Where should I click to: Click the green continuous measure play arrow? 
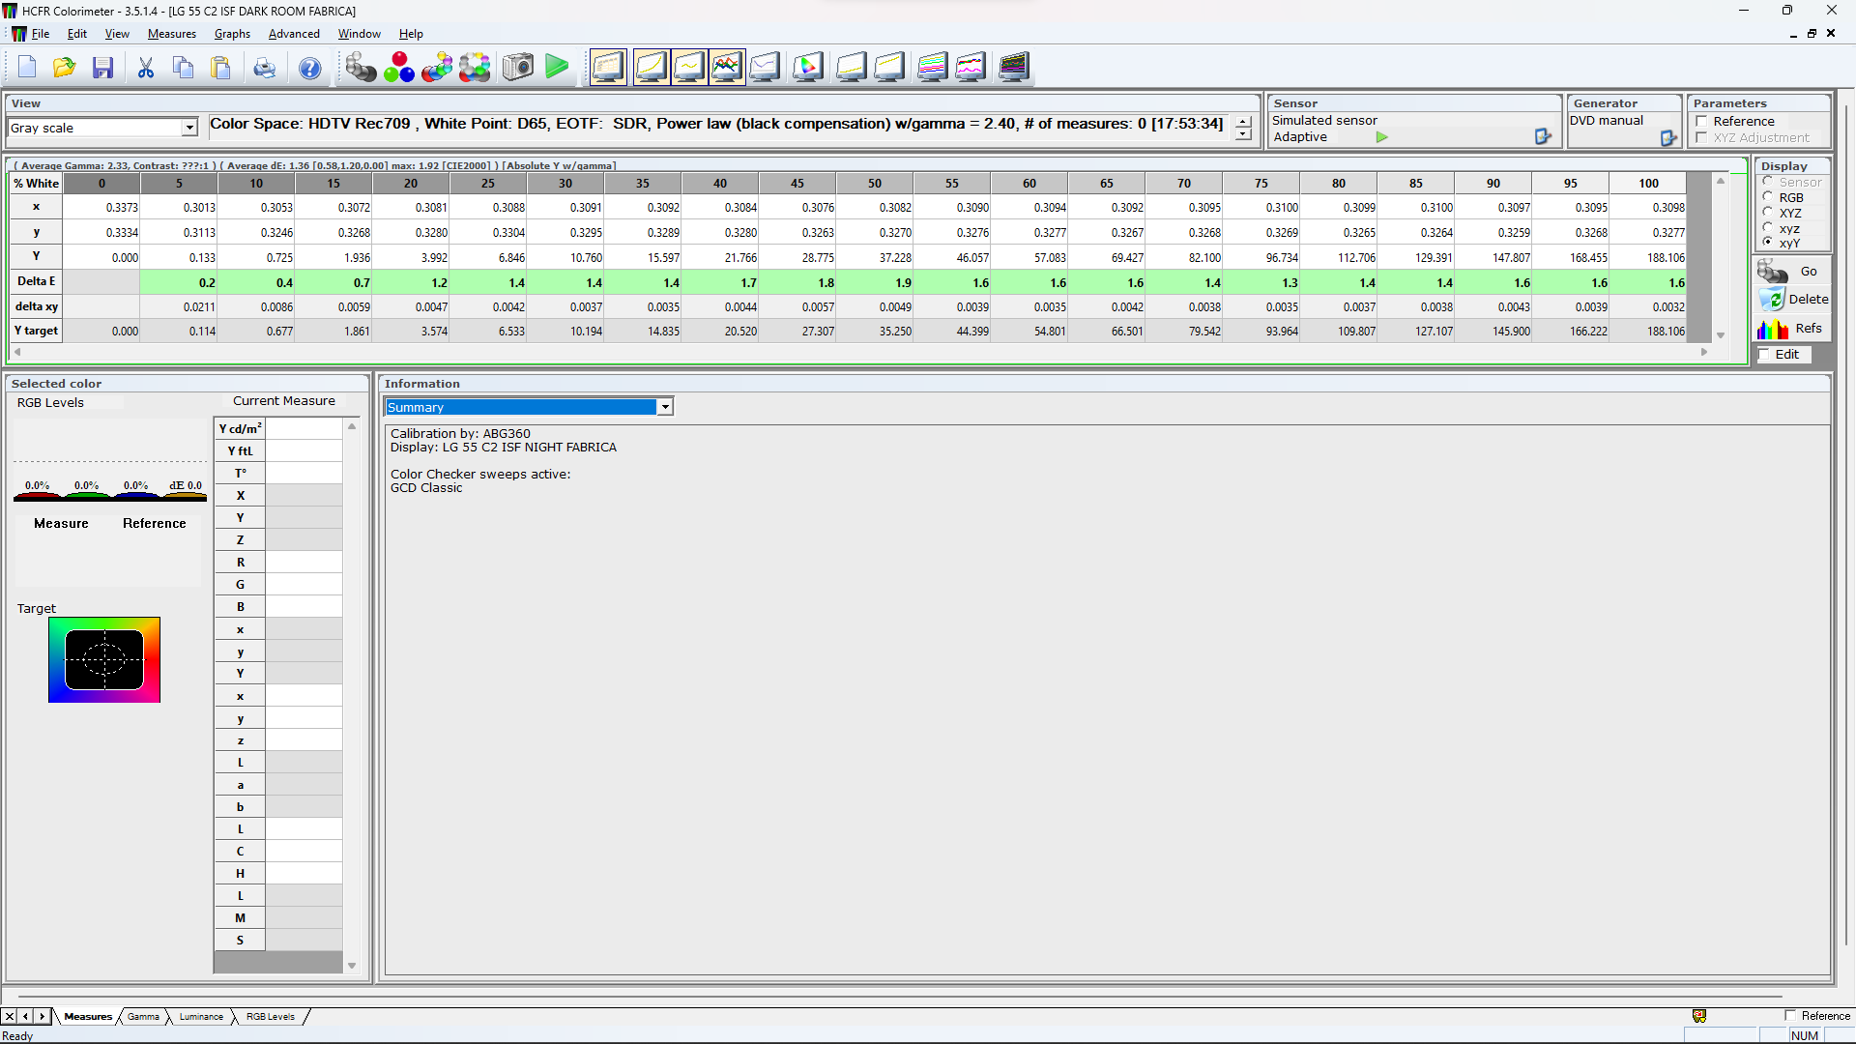point(557,67)
